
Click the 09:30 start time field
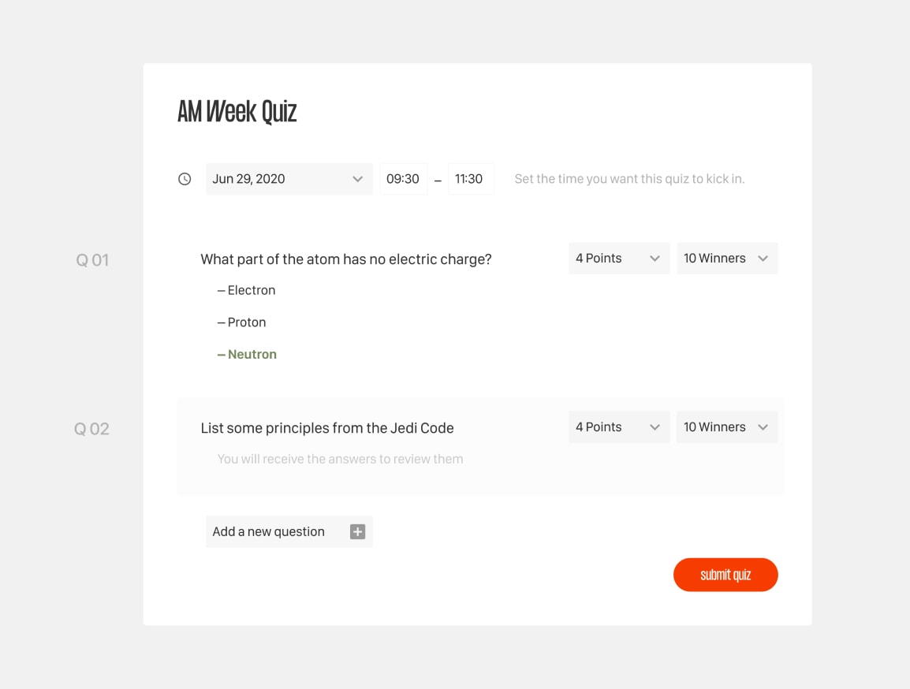403,179
